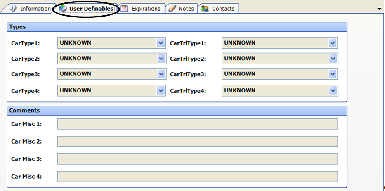The width and height of the screenshot is (385, 191).
Task: Click inside the Car Misc 2 field
Action: click(x=197, y=141)
